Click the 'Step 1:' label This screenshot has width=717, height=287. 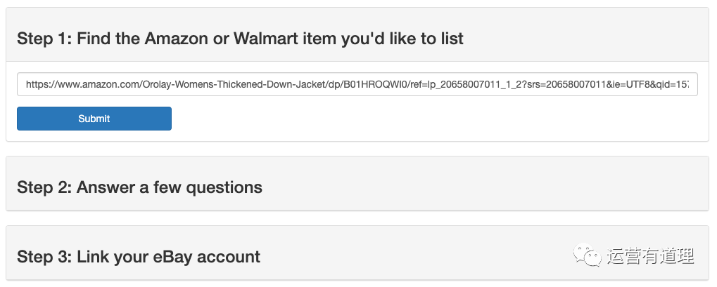(x=44, y=39)
